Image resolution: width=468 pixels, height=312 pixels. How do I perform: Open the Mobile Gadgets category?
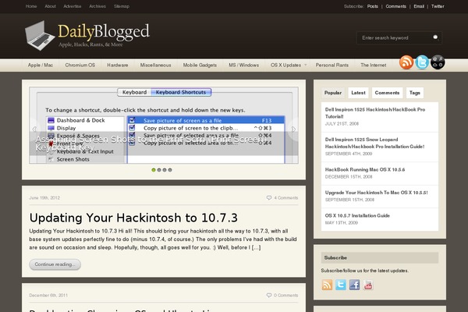(x=200, y=65)
